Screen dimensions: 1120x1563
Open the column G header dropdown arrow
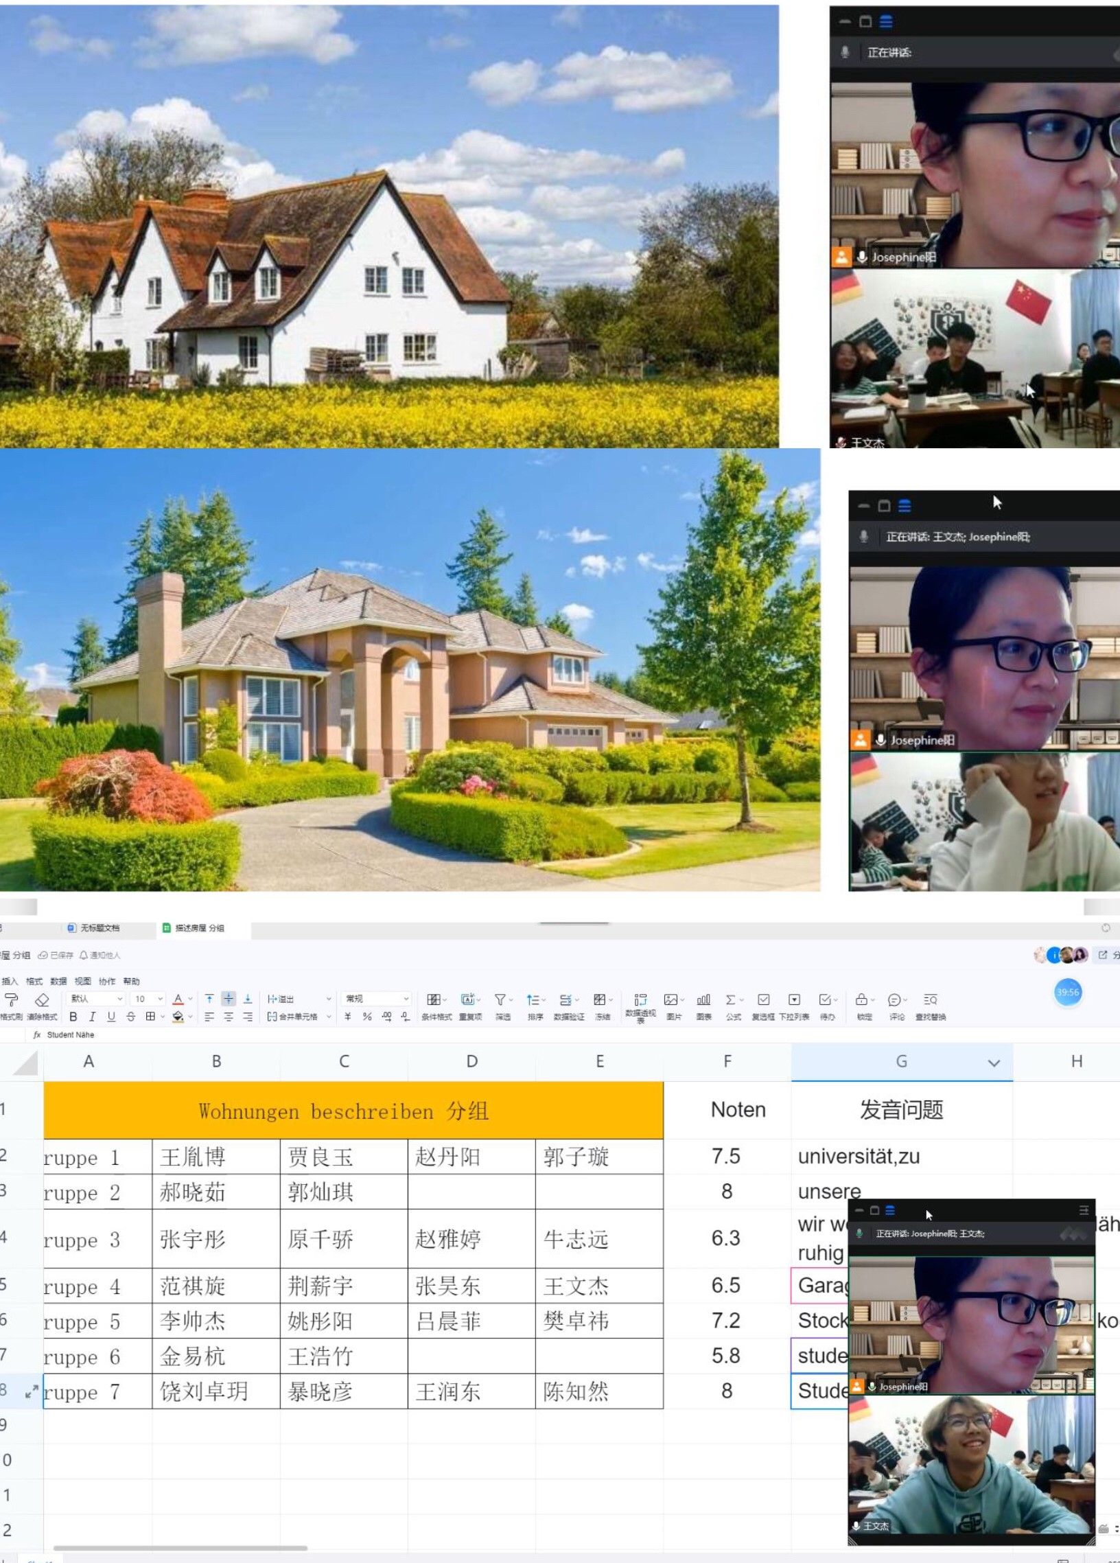coord(993,1063)
